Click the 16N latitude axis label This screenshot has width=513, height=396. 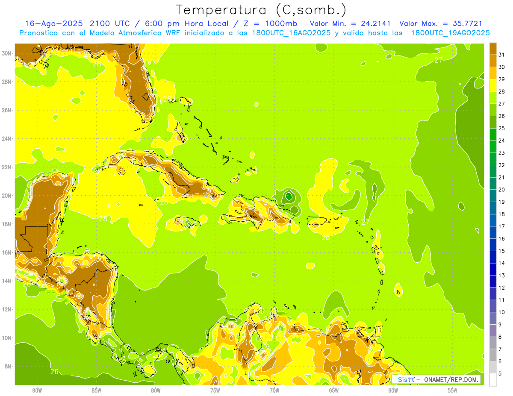click(6, 252)
